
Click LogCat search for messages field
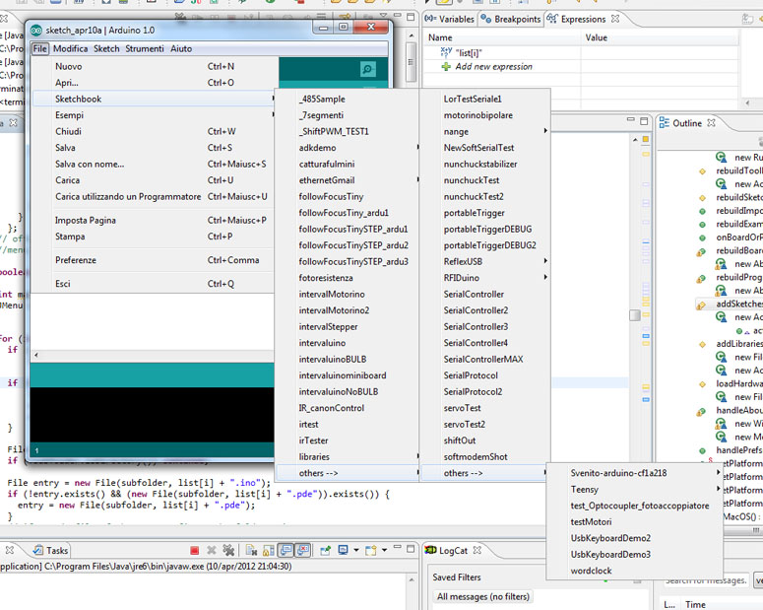(x=705, y=580)
